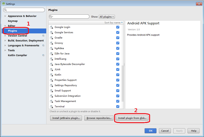204x137 pixels.
Task: Expand the Tools node arrow
Action: pos(5,50)
